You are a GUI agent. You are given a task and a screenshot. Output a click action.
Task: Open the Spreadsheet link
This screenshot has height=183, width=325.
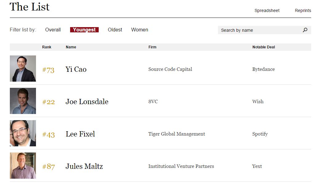click(x=267, y=10)
